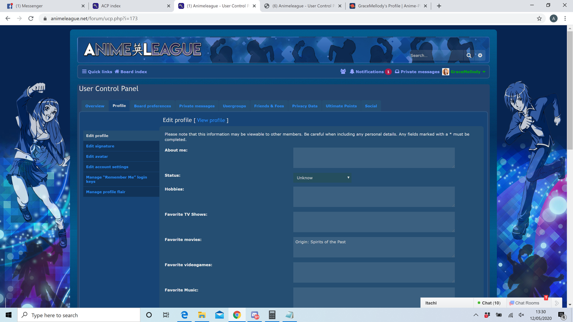Switch to Overview tab
Viewport: 573px width, 322px height.
(95, 106)
